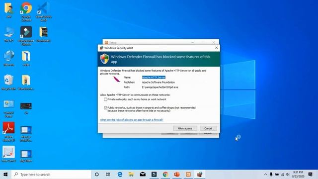Open the Mail app from taskbar
Screen dimensions: 318x179
pos(143,175)
